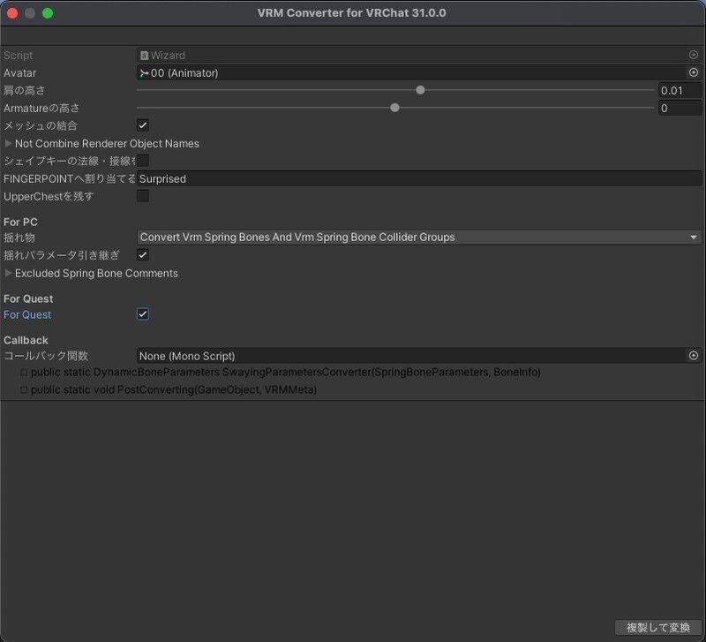Toggle 揺れパラメータ引き継ぎ checkbox

(143, 255)
